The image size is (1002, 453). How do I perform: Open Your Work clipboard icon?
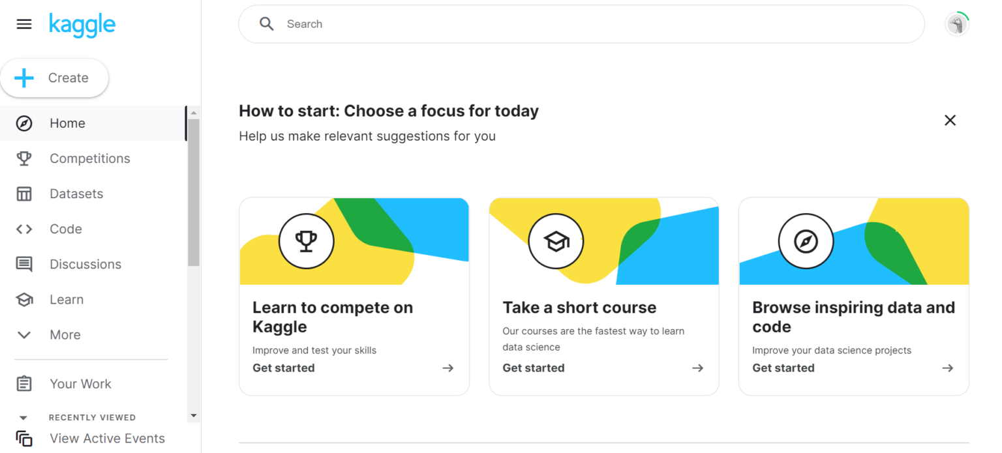click(24, 384)
